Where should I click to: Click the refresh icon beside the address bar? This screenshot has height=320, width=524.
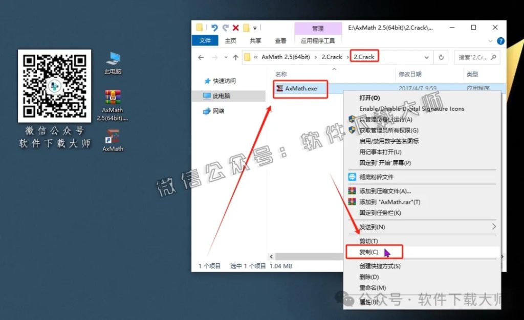(441, 57)
